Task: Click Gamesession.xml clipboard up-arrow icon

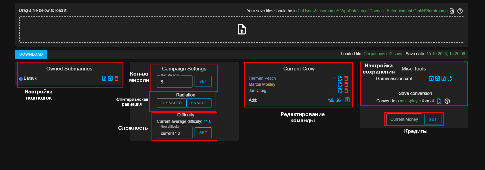Action: [x=437, y=78]
